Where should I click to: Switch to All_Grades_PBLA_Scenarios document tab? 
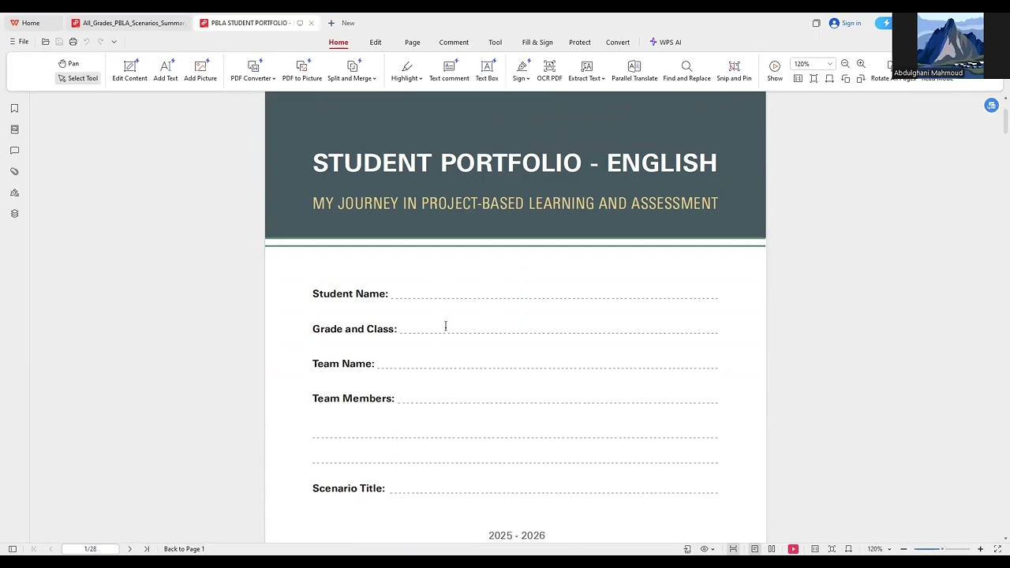click(129, 23)
